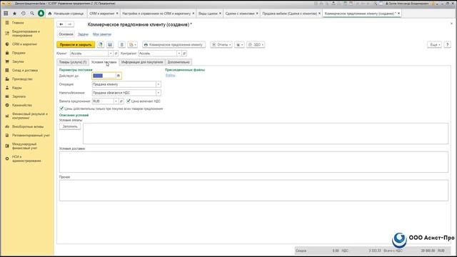Open Казначейство sidebar section
This screenshot has height=257, width=457.
(22, 105)
